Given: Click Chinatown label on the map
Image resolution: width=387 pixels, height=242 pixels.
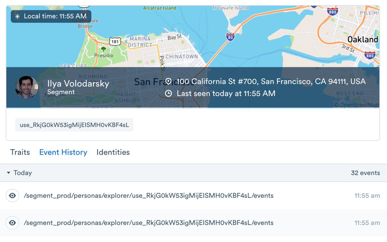Looking at the screenshot, I should pos(182,56).
